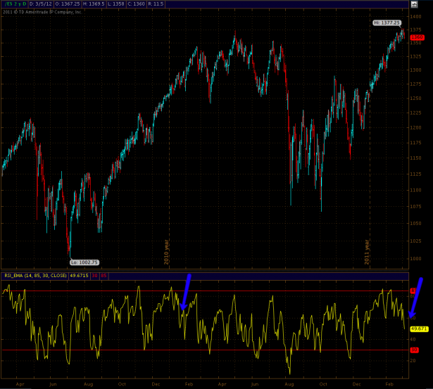Click the 40 label on RSI axis
Image resolution: width=433 pixels, height=389 pixels.
click(413, 339)
